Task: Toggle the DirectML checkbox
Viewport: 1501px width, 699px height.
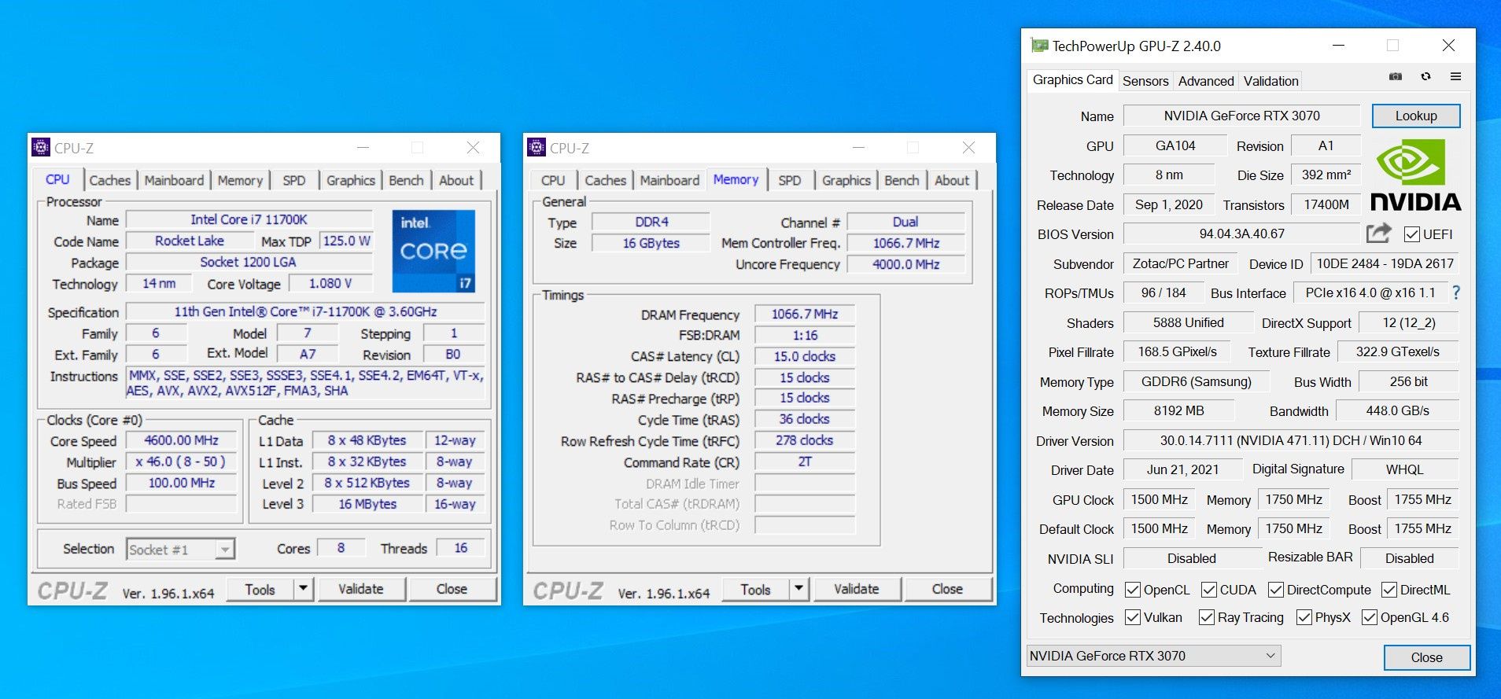Action: (x=1389, y=590)
